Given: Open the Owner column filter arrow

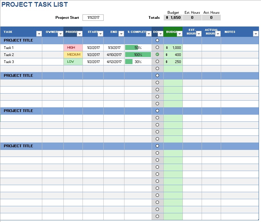Looking at the screenshot, I should click(60, 34).
